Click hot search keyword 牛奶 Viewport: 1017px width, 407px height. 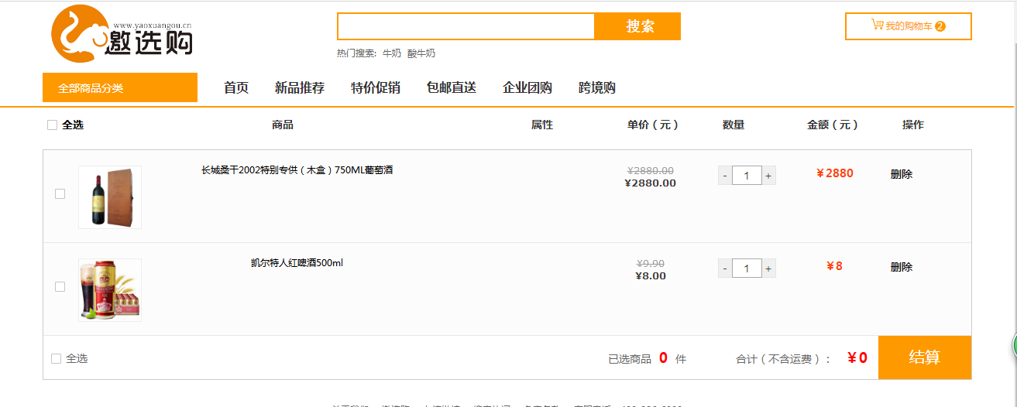(x=392, y=53)
